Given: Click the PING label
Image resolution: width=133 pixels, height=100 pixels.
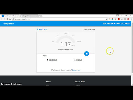Looking at the screenshot, I should [x=45, y=56].
